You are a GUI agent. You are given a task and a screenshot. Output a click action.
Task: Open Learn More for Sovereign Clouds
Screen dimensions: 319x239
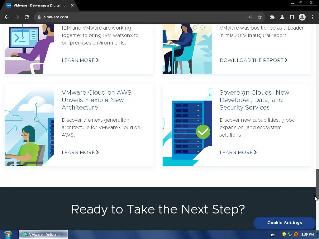pyautogui.click(x=238, y=152)
